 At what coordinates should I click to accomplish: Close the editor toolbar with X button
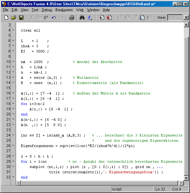[x=186, y=18]
